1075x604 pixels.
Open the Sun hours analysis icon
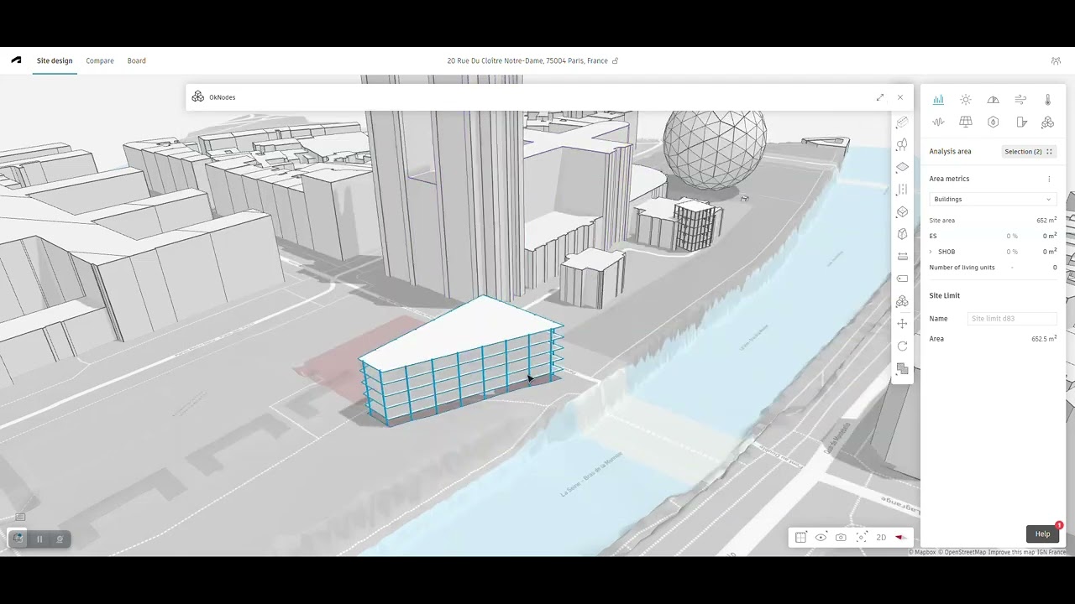click(x=966, y=100)
